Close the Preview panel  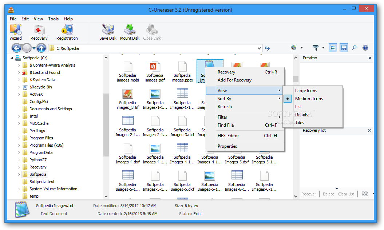(369, 58)
